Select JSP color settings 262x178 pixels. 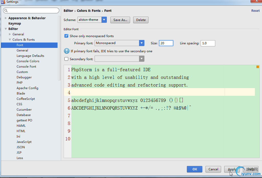(19, 152)
